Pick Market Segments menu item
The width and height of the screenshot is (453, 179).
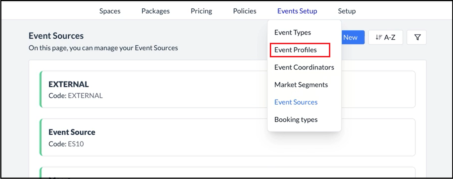coord(301,85)
